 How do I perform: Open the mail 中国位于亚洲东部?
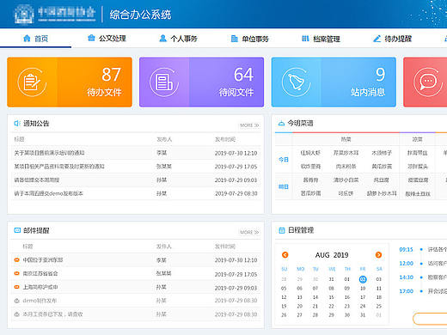tap(43, 260)
